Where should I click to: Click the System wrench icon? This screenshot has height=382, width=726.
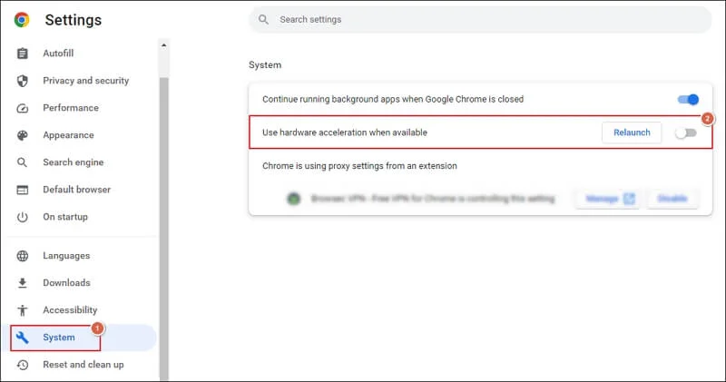tap(22, 338)
